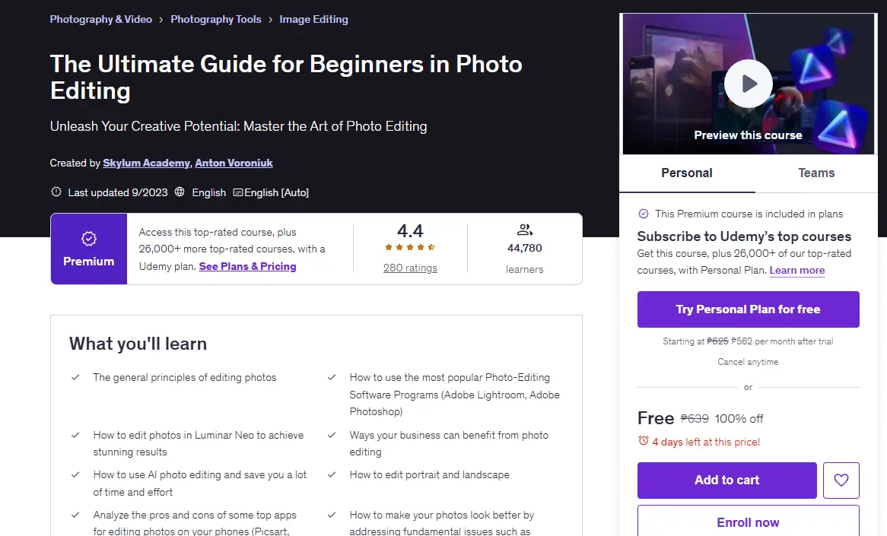Click 'Subscribe to Udemy's top courses' heading
This screenshot has height=536, width=887.
point(744,236)
